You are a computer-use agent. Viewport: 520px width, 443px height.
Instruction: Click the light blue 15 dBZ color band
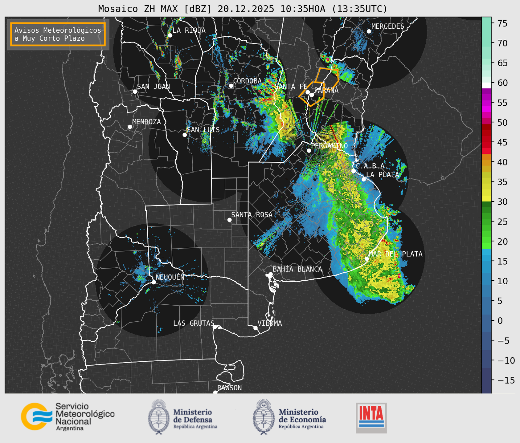(486, 261)
